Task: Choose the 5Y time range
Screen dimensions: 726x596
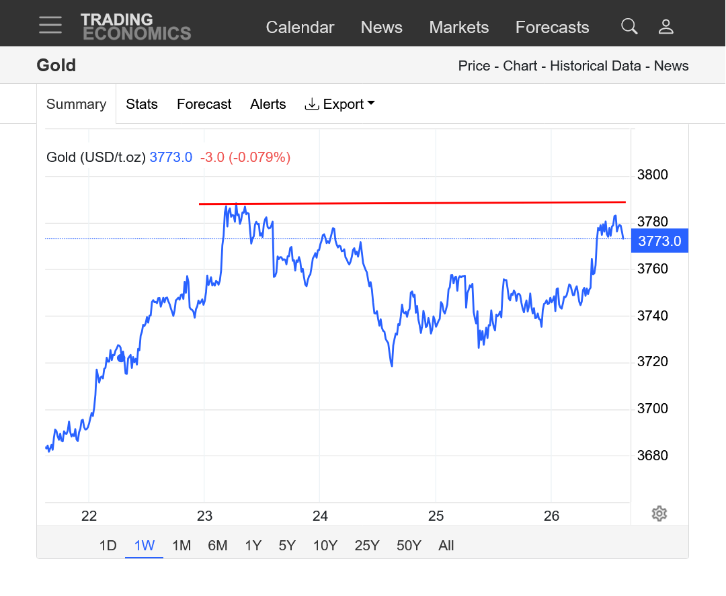Action: pos(287,546)
